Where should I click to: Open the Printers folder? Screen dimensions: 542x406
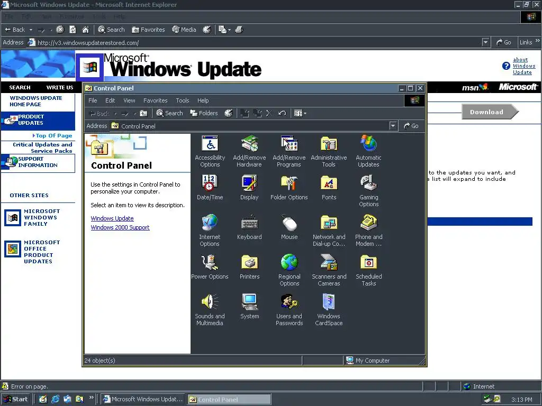pos(249,267)
